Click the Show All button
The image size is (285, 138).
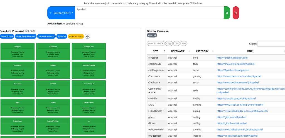pos(62,36)
